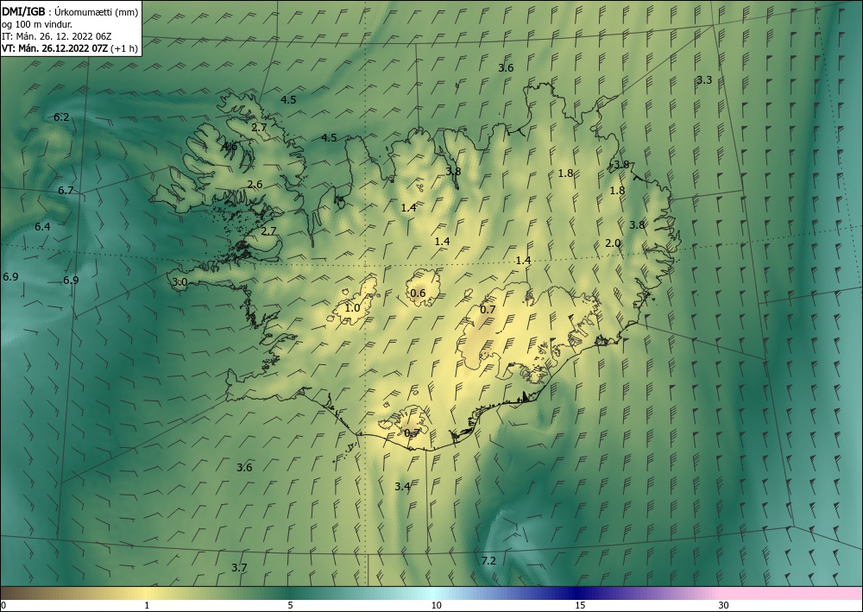Click the title text 'DMI/IGB : Úrkomumætti (mm)'
This screenshot has height=612, width=863.
pos(70,11)
